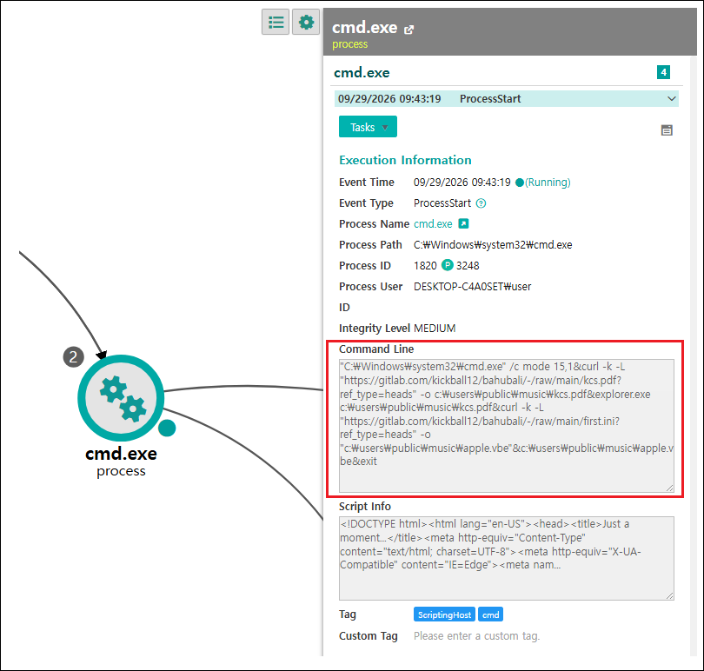Click the count badge showing 4
The image size is (704, 671).
663,72
